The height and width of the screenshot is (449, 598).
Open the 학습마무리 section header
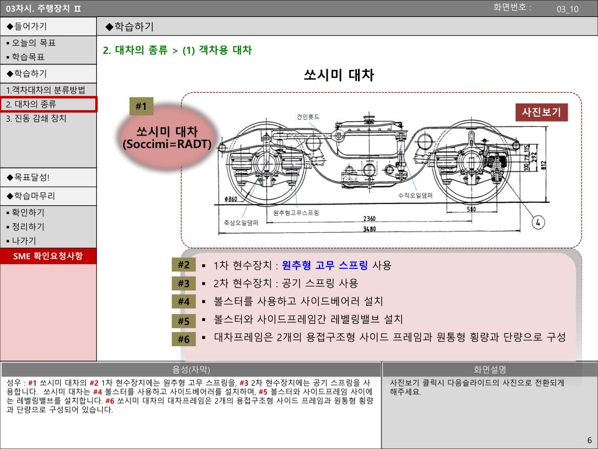pos(48,196)
